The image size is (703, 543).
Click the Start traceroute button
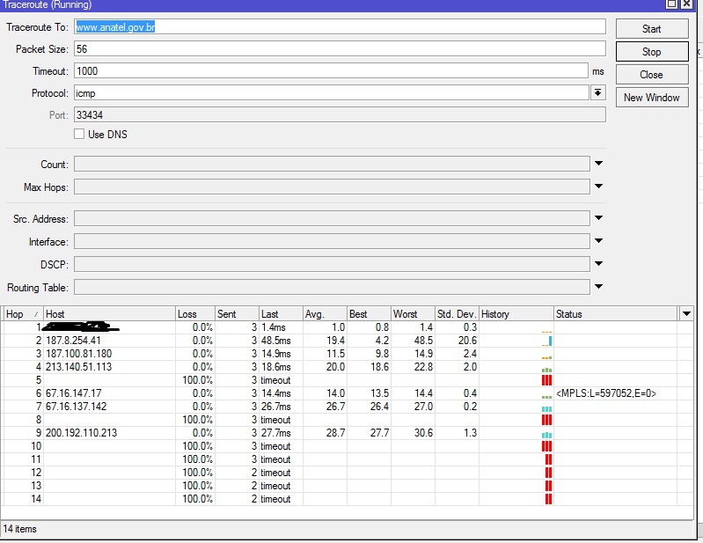coord(652,29)
